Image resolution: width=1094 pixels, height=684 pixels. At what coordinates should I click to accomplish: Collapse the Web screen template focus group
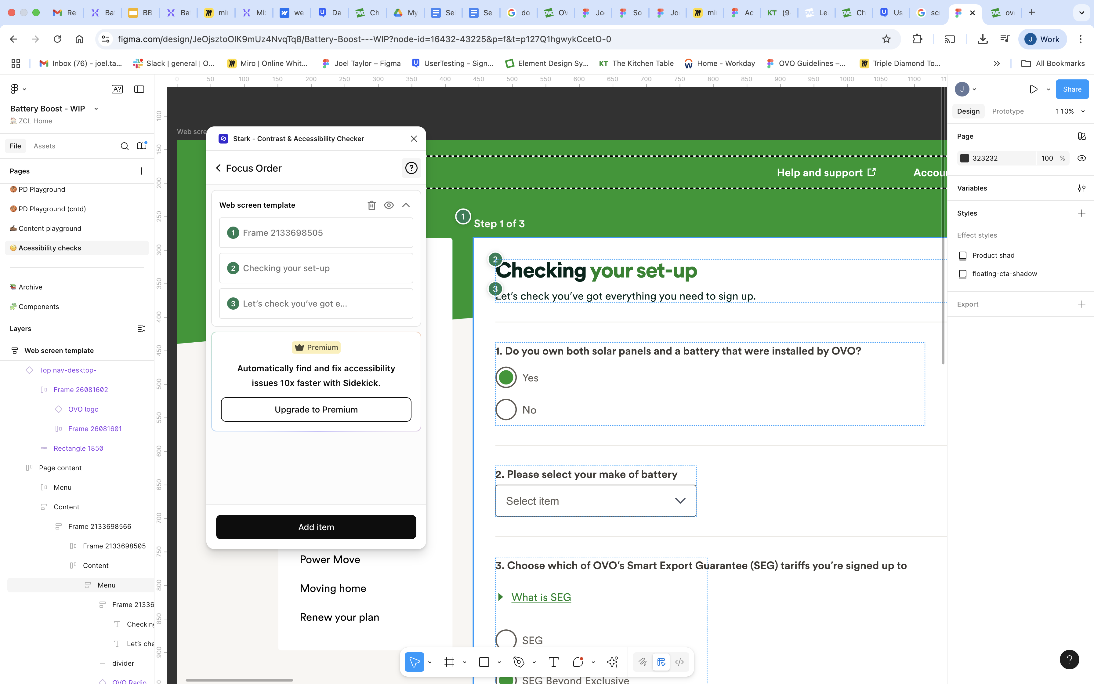(406, 206)
